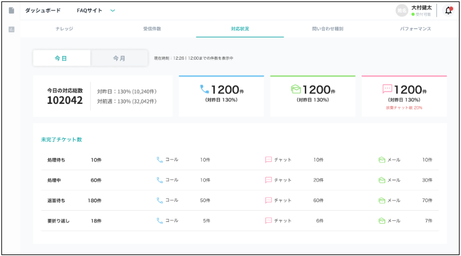Open the 受付可能 status under the user name
The image size is (461, 256).
click(421, 14)
